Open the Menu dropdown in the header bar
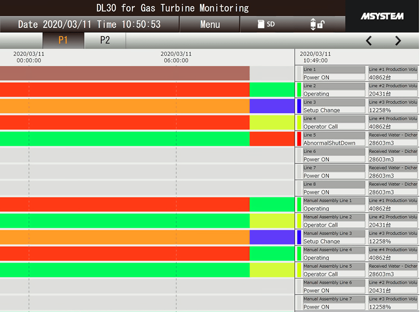Image resolution: width=420 pixels, height=312 pixels. tap(209, 24)
